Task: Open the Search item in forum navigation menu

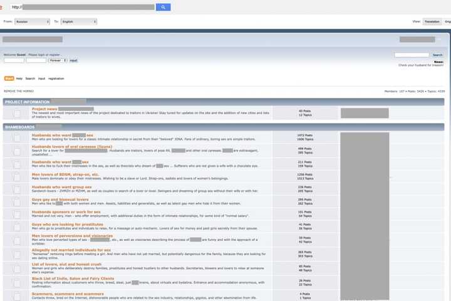Action: click(30, 78)
